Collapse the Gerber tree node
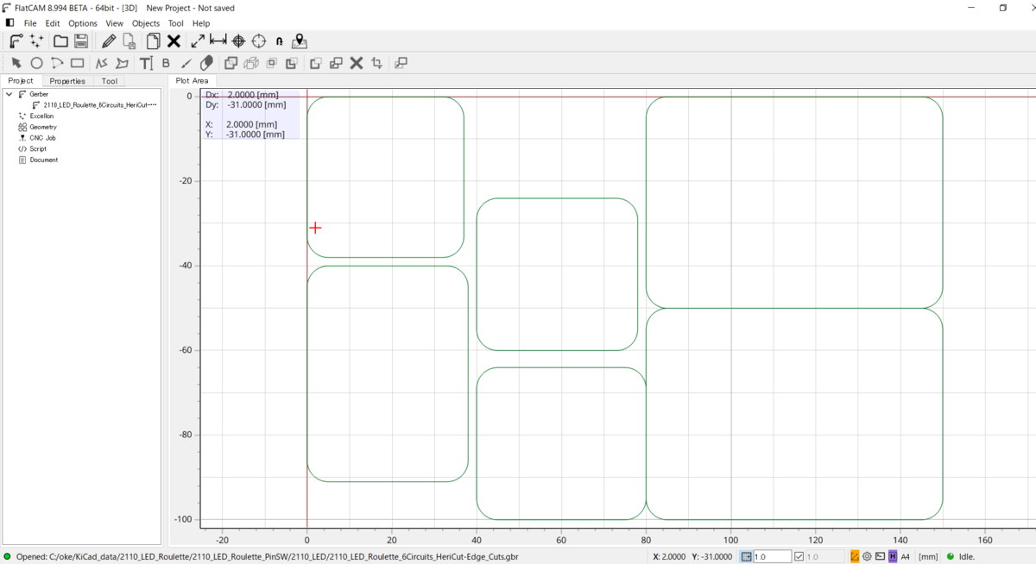The height and width of the screenshot is (564, 1036). coord(9,94)
